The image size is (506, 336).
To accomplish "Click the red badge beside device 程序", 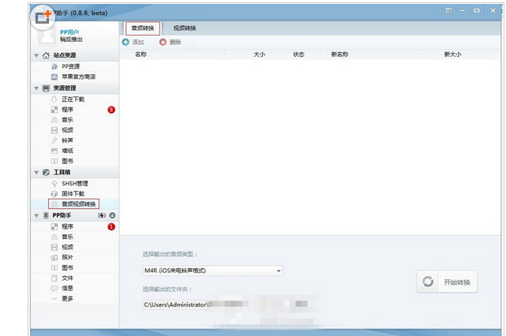I will tap(111, 227).
